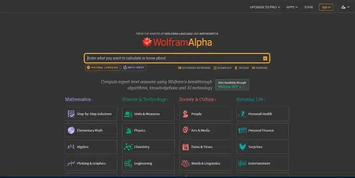Switch to Natural Language input mode
The height and width of the screenshot is (178, 355).
[x=103, y=68]
